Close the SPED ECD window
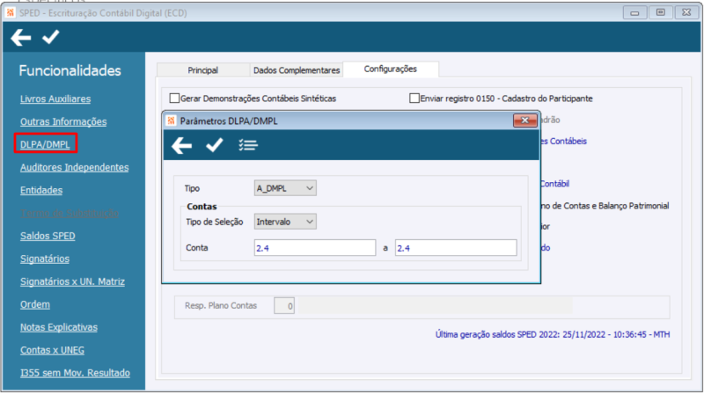The image size is (704, 394). tap(686, 12)
